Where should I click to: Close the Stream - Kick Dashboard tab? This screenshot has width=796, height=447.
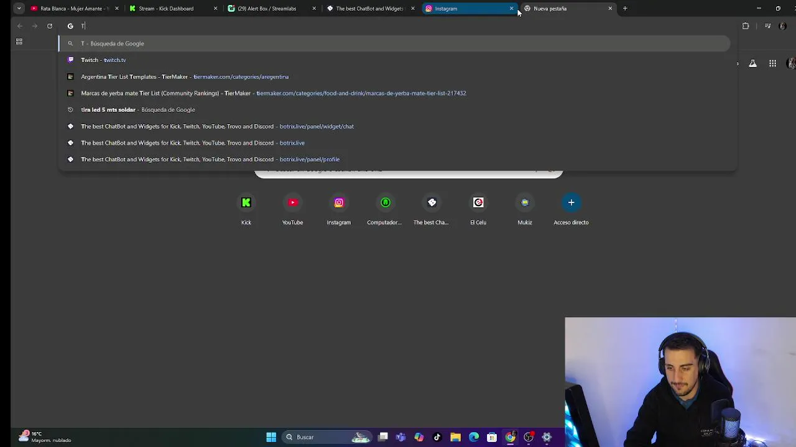pyautogui.click(x=215, y=9)
